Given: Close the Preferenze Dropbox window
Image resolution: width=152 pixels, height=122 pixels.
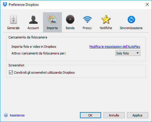Looking at the screenshot, I should pos(147,4).
